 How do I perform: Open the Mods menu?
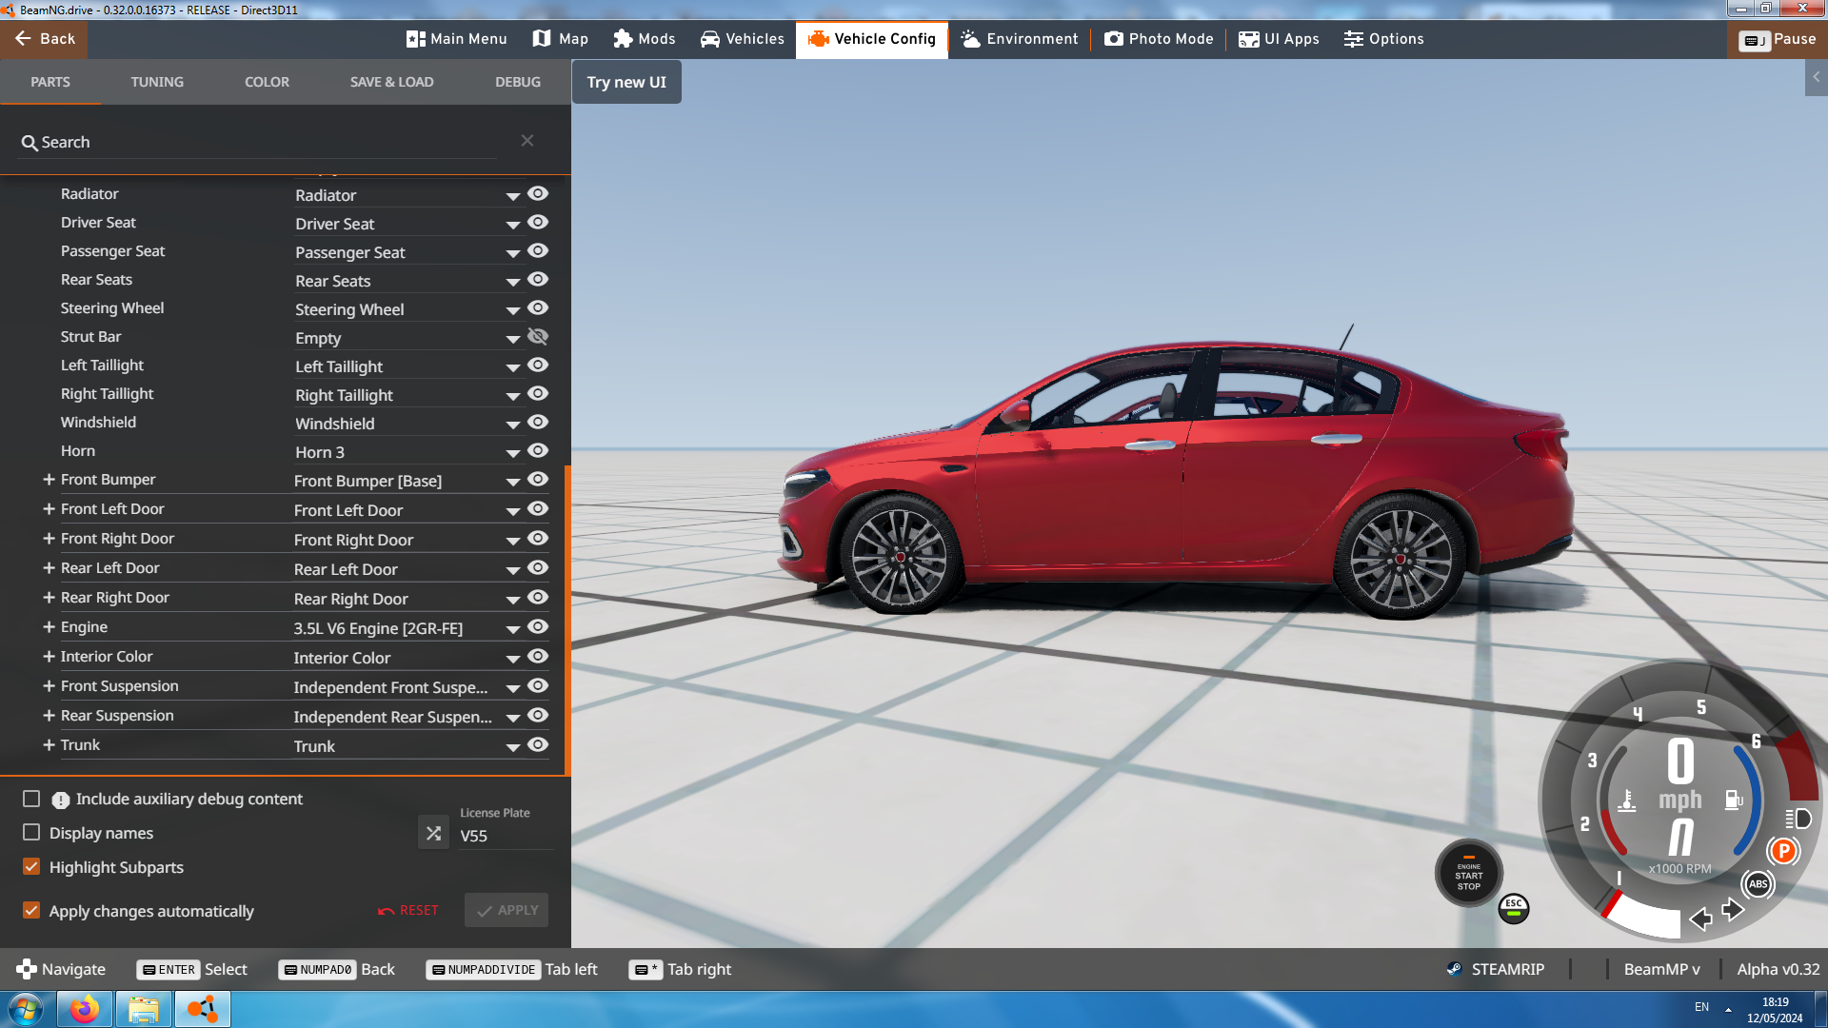(645, 39)
